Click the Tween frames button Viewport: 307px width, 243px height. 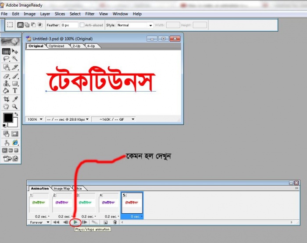point(95,222)
